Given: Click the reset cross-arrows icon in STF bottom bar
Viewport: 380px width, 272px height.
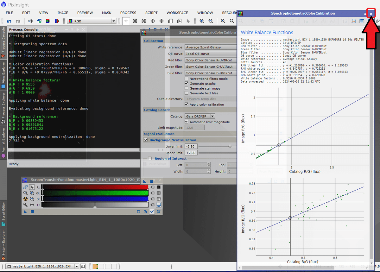Looking at the screenshot, I should (159, 212).
